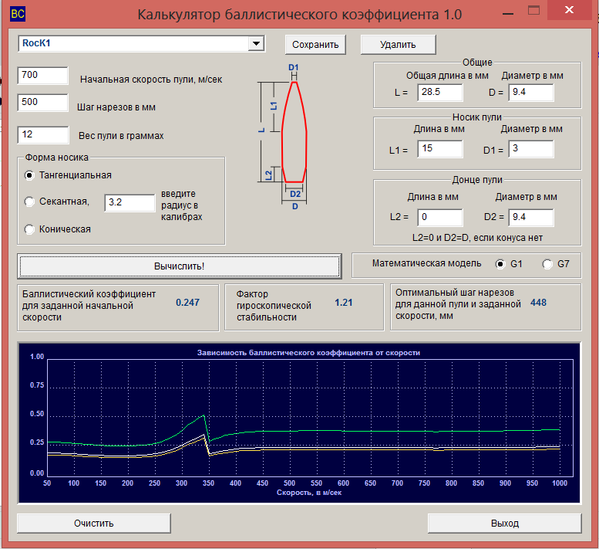Switch math model to G7
The height and width of the screenshot is (549, 599).
[x=548, y=264]
